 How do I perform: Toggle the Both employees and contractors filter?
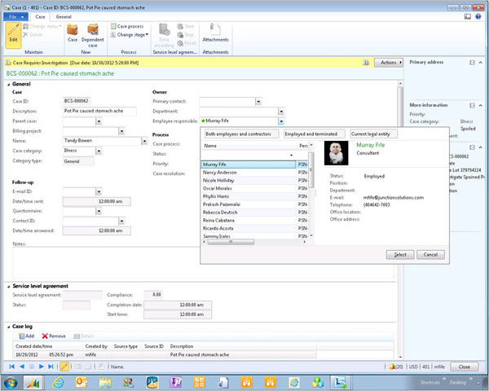click(x=240, y=134)
